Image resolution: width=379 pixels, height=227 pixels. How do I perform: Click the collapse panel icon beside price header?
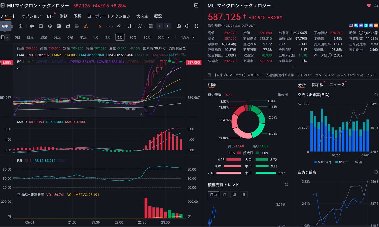click(x=196, y=5)
